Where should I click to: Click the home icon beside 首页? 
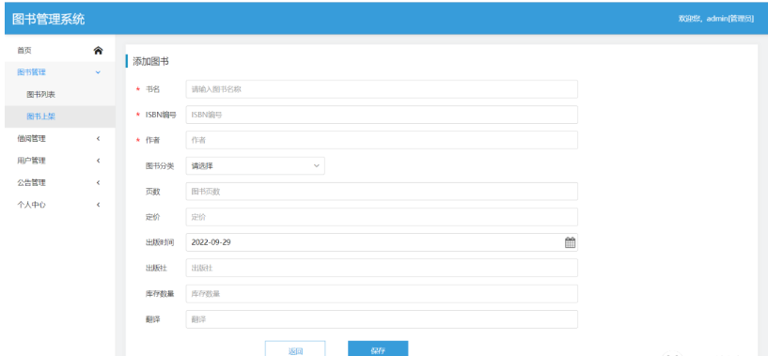(98, 50)
